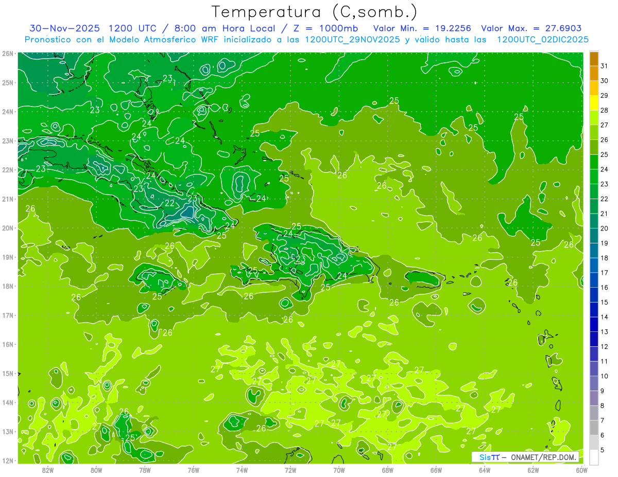
Task: Click "Valor Min. = 19.2256" readout
Action: point(422,28)
